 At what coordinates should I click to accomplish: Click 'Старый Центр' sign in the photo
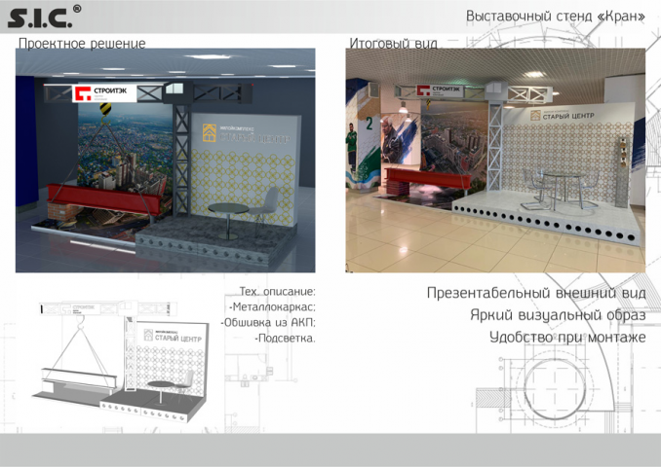pyautogui.click(x=563, y=115)
